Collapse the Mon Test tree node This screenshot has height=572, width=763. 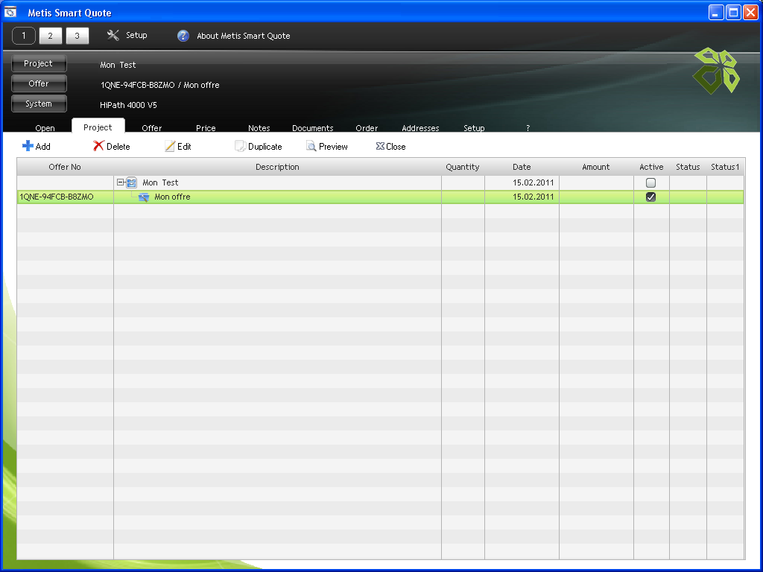click(120, 182)
